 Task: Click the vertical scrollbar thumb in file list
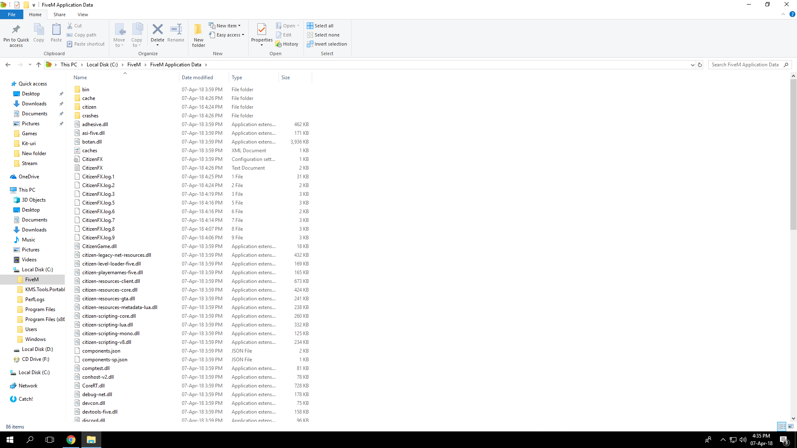coord(793,154)
